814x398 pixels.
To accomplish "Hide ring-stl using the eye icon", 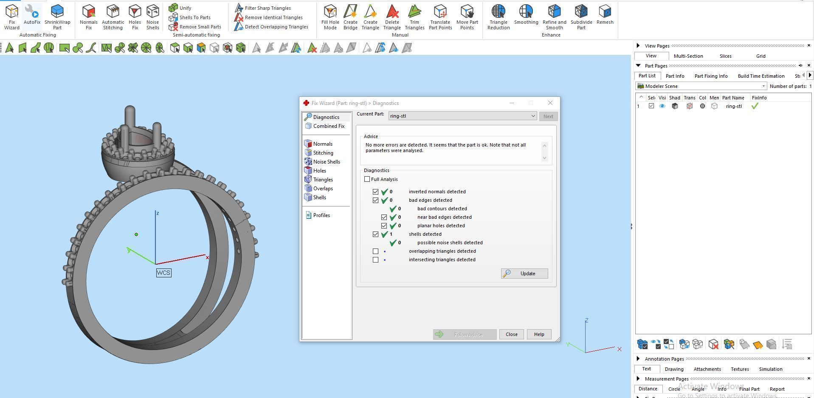I will pos(662,106).
